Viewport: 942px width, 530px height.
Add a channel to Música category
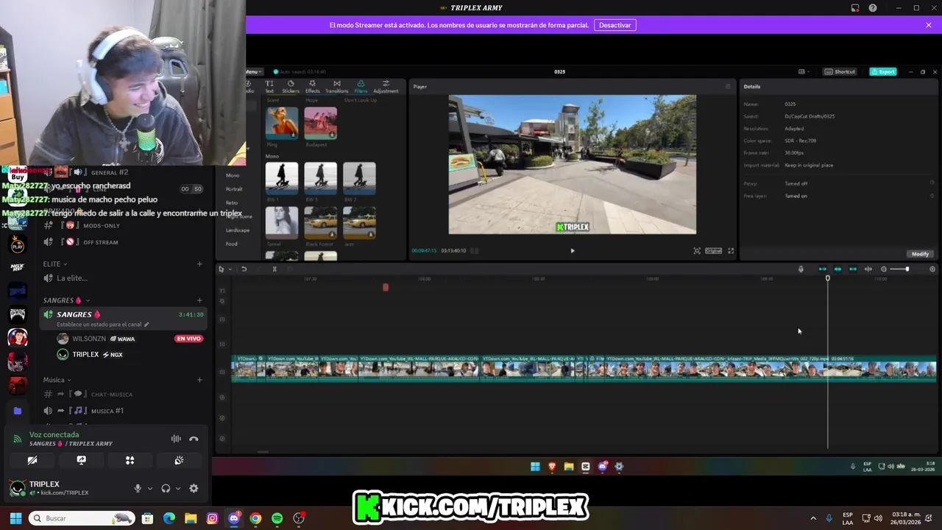(199, 380)
